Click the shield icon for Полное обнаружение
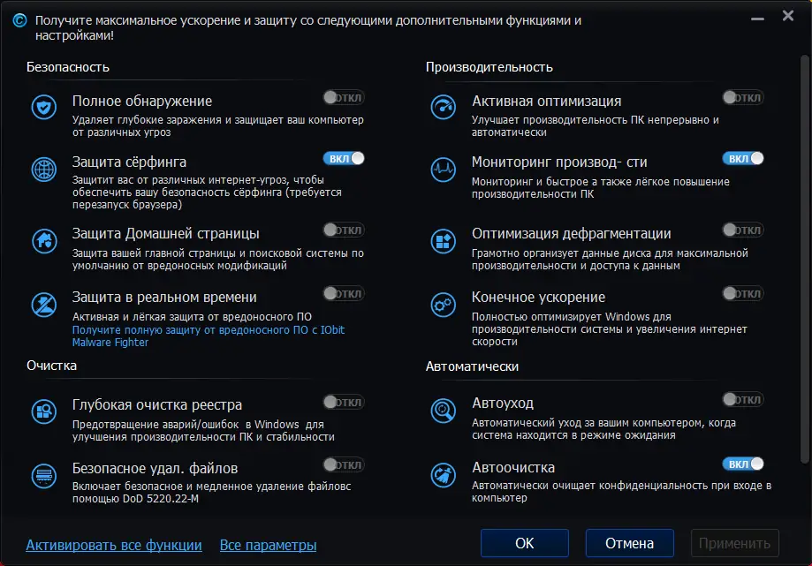Screen dimensions: 812x566 pyautogui.click(x=42, y=106)
